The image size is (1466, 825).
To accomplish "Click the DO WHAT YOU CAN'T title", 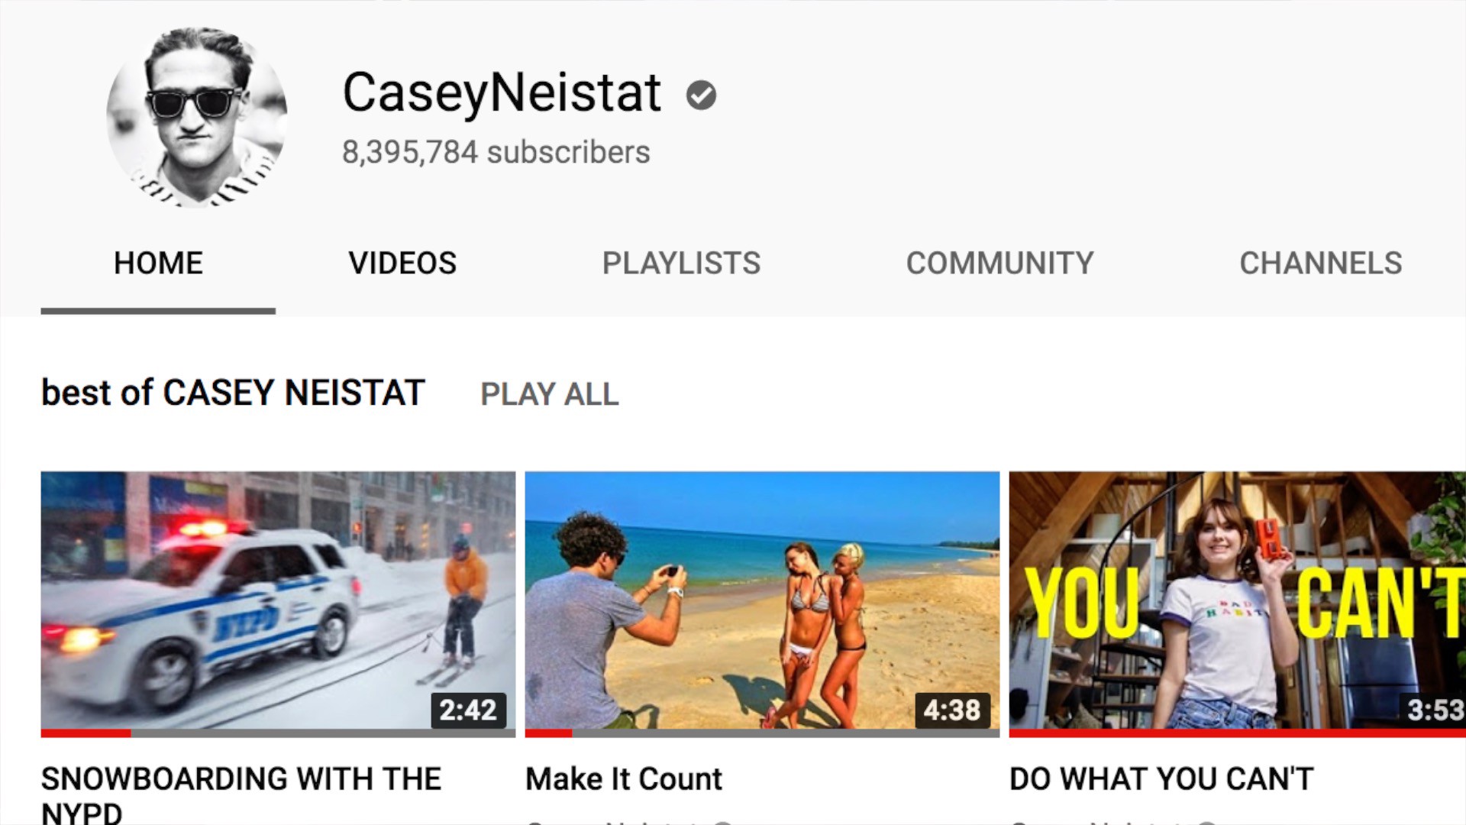I will pyautogui.click(x=1161, y=779).
